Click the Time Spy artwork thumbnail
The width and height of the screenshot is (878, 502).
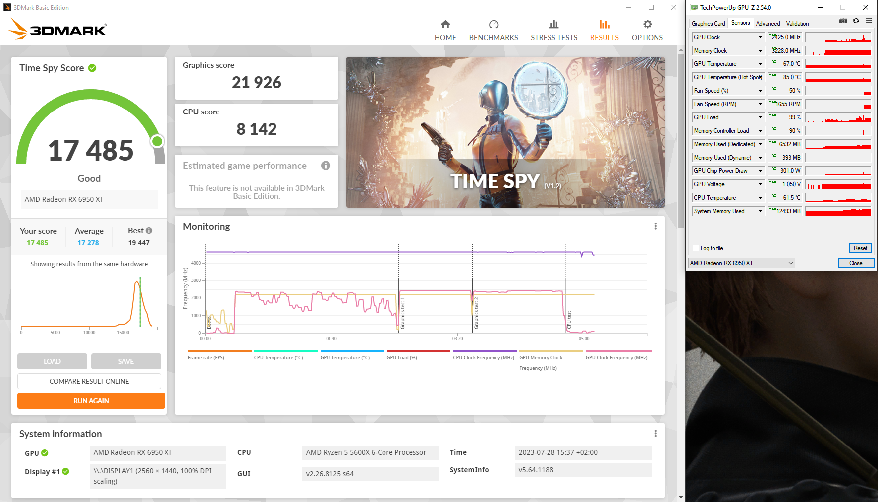click(505, 132)
